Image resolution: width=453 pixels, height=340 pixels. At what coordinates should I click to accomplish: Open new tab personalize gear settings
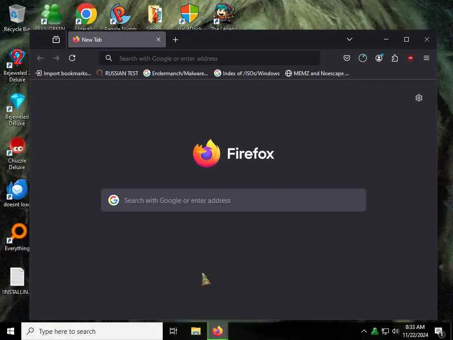coord(419,98)
